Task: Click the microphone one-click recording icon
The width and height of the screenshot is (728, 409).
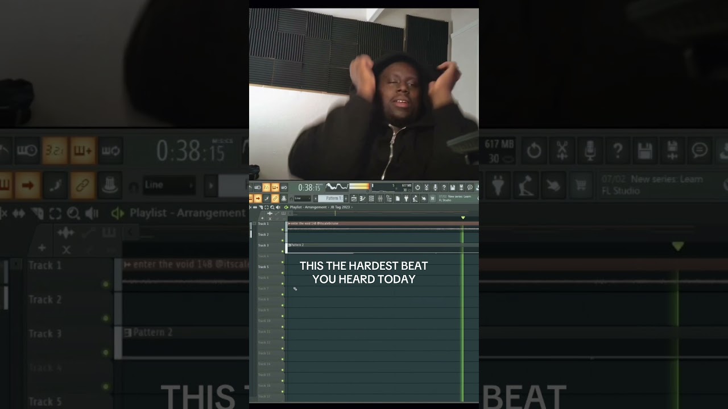Action: pyautogui.click(x=435, y=187)
